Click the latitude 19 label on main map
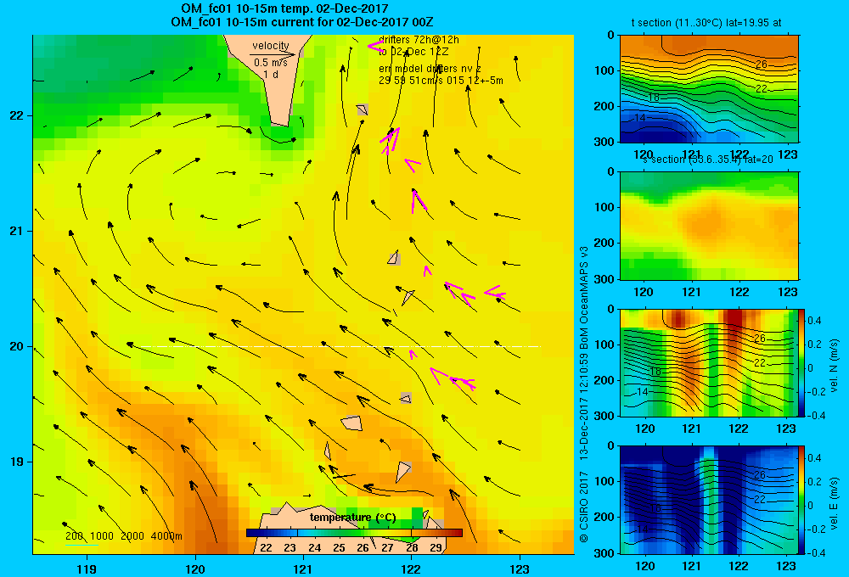This screenshot has width=849, height=577. (17, 462)
